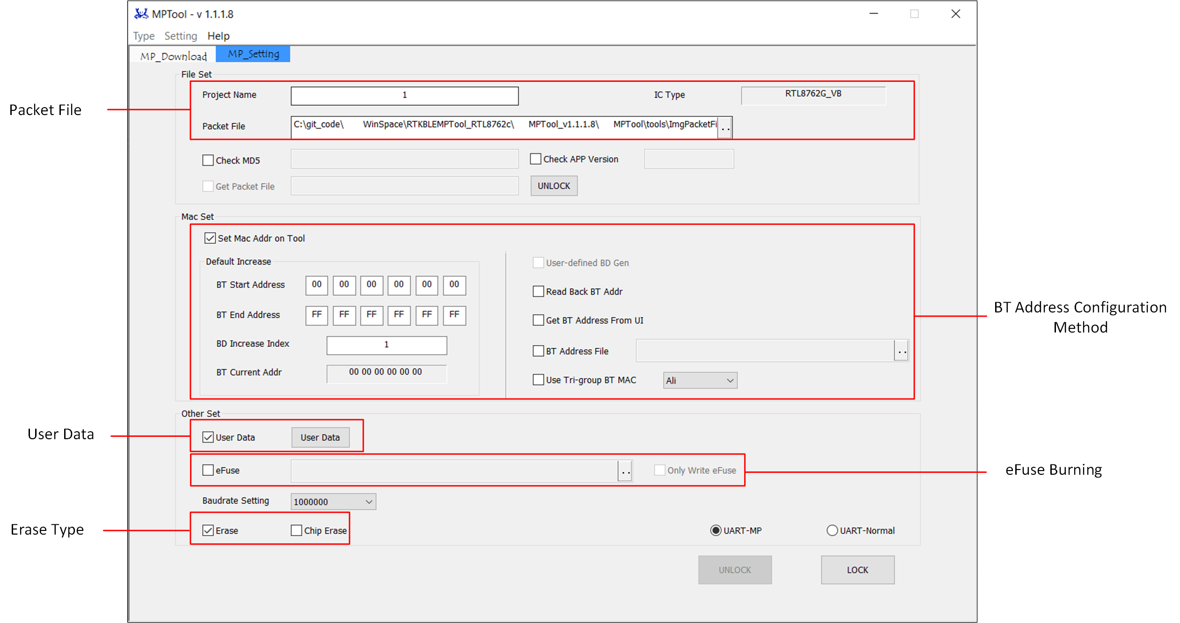Open the Help menu

(218, 36)
